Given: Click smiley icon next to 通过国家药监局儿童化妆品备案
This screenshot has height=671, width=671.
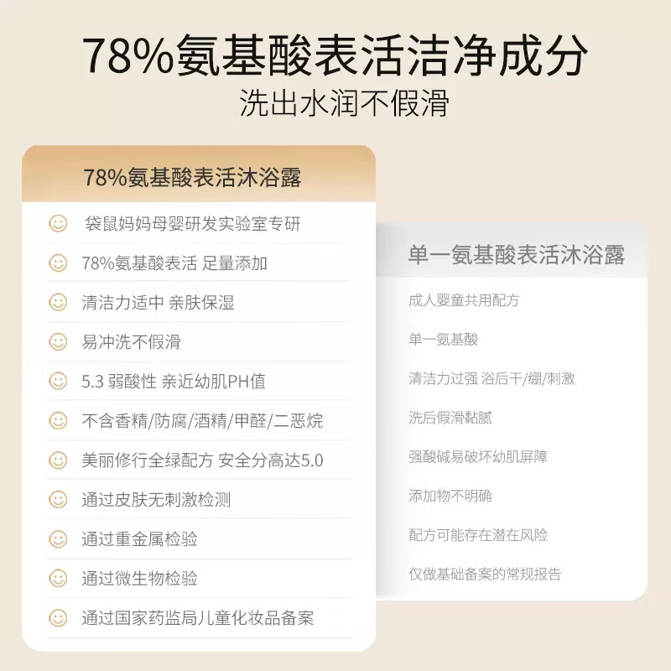Looking at the screenshot, I should 58,618.
